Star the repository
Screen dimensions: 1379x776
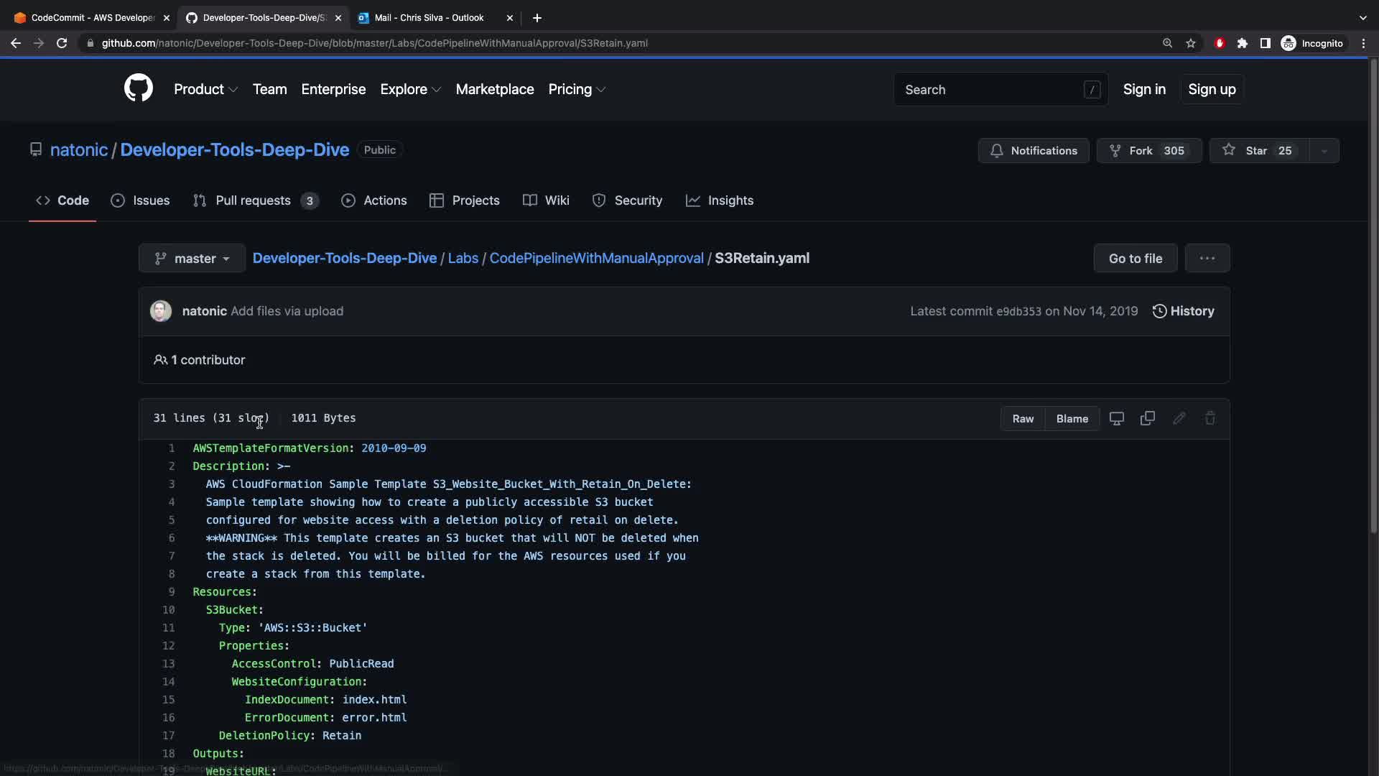pos(1258,151)
